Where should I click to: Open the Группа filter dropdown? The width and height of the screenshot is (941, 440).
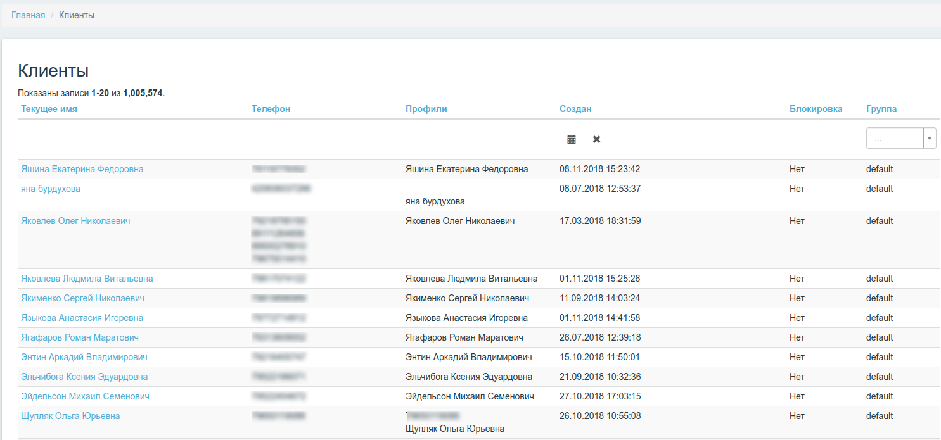pos(900,138)
